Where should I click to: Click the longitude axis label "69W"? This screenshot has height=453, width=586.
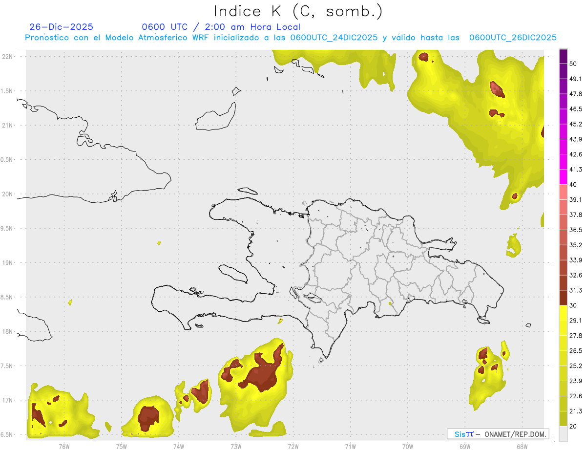click(464, 446)
